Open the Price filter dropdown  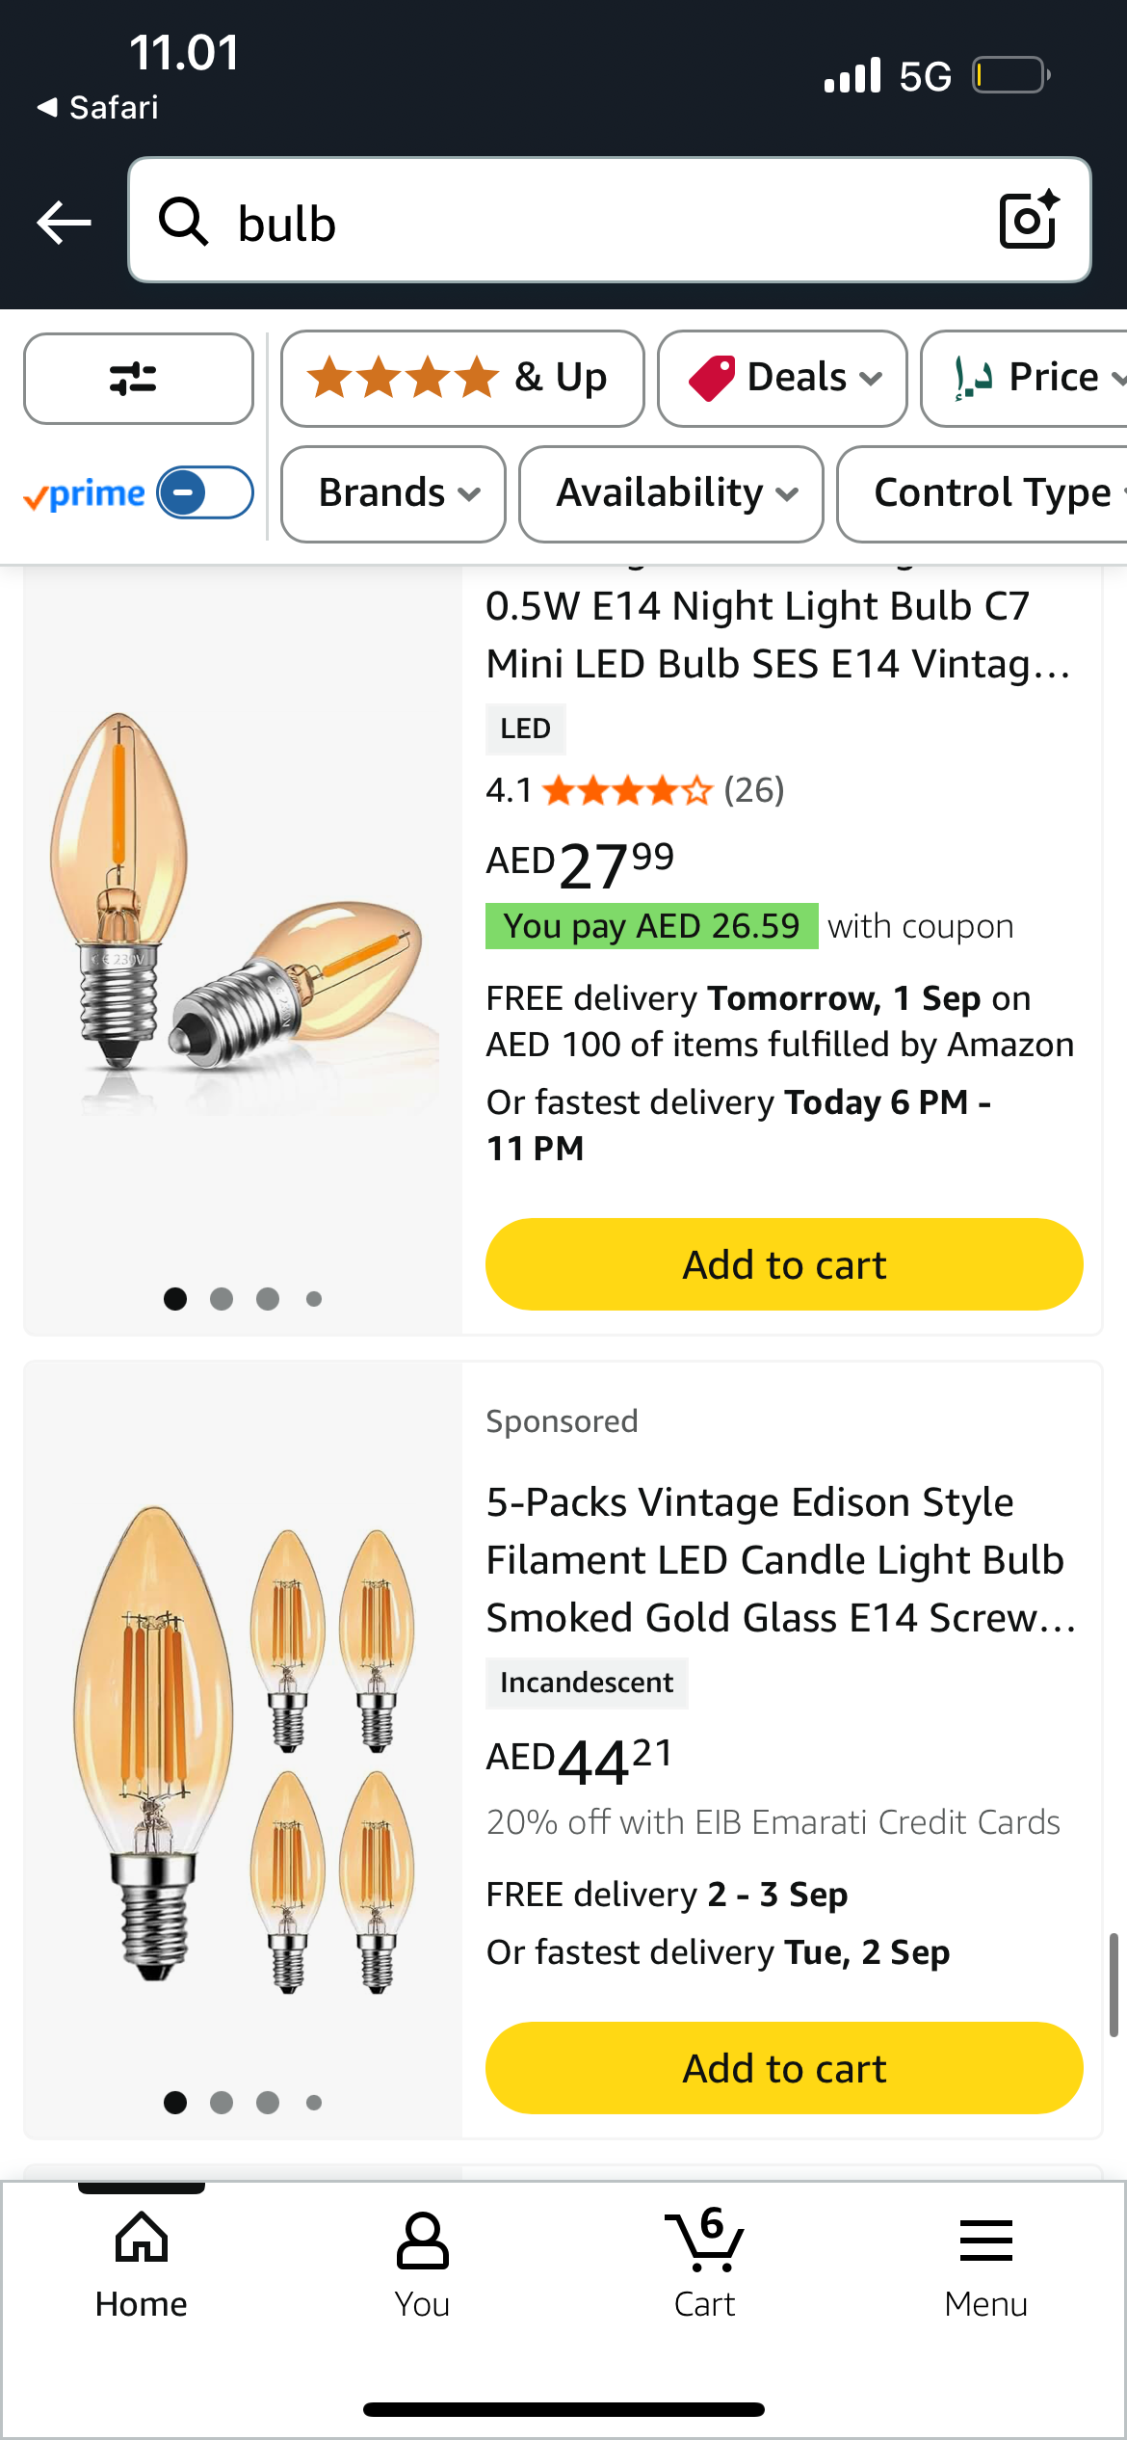pos(1031,379)
